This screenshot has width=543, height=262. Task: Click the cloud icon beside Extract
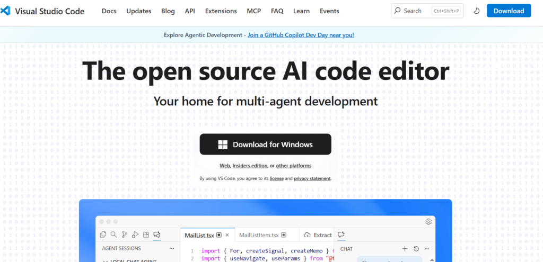(x=307, y=235)
